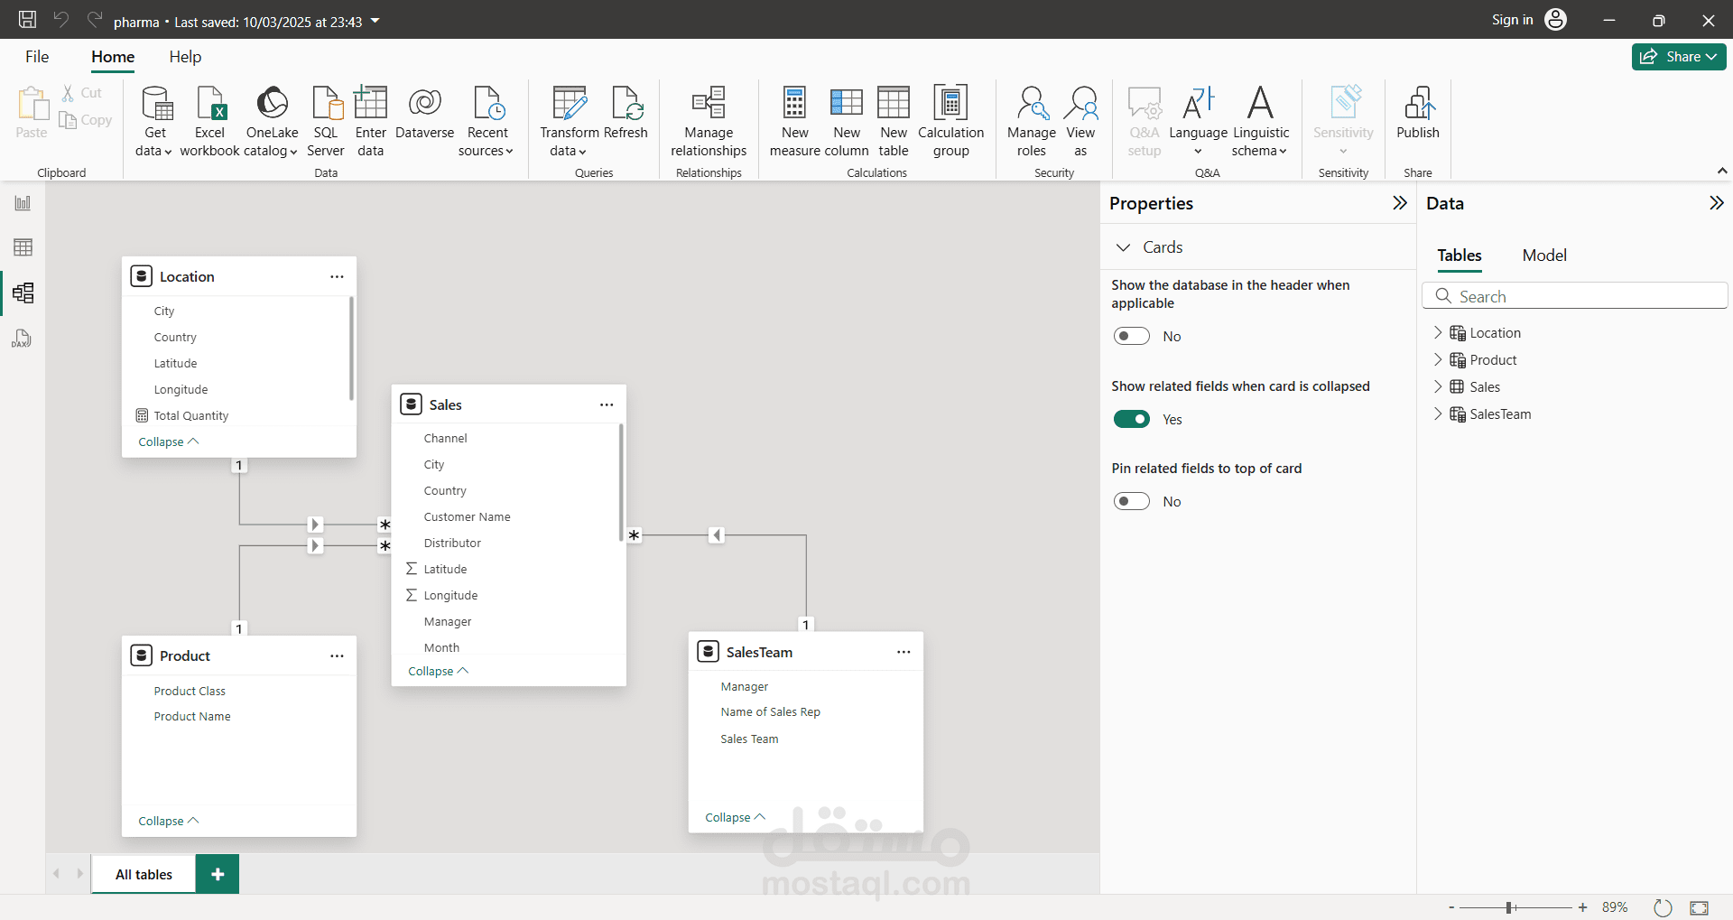Open SalesTeam card more options
1733x920 pixels.
[904, 653]
